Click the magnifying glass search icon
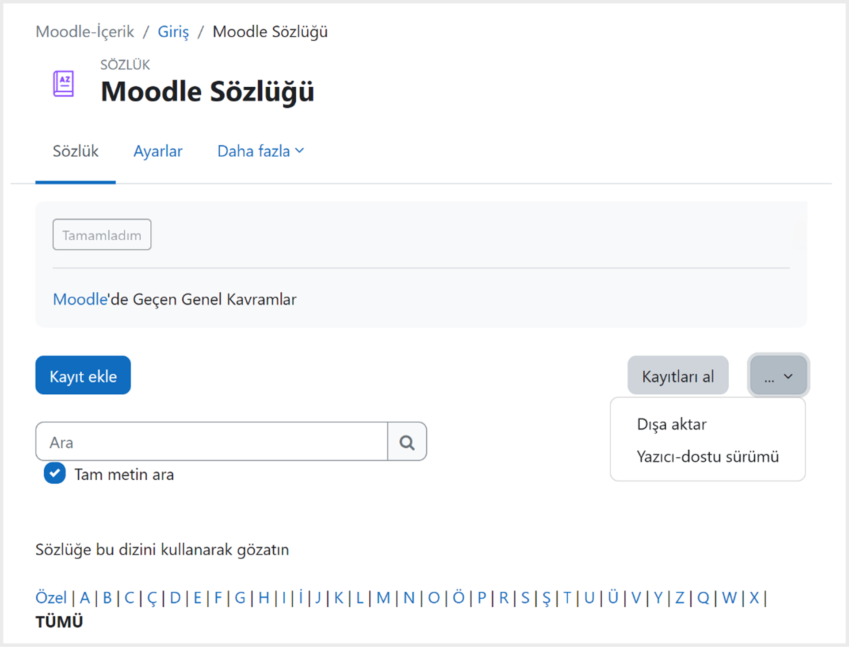 407,442
